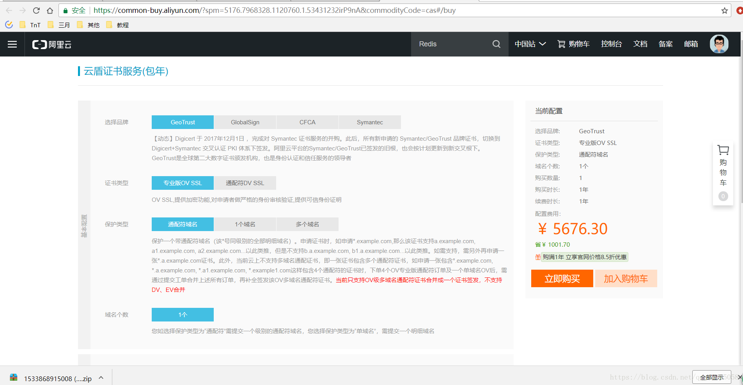Open 控制台 console
The image size is (743, 385).
611,44
